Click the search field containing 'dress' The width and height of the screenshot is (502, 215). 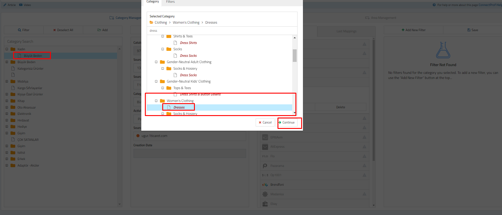tap(222, 31)
